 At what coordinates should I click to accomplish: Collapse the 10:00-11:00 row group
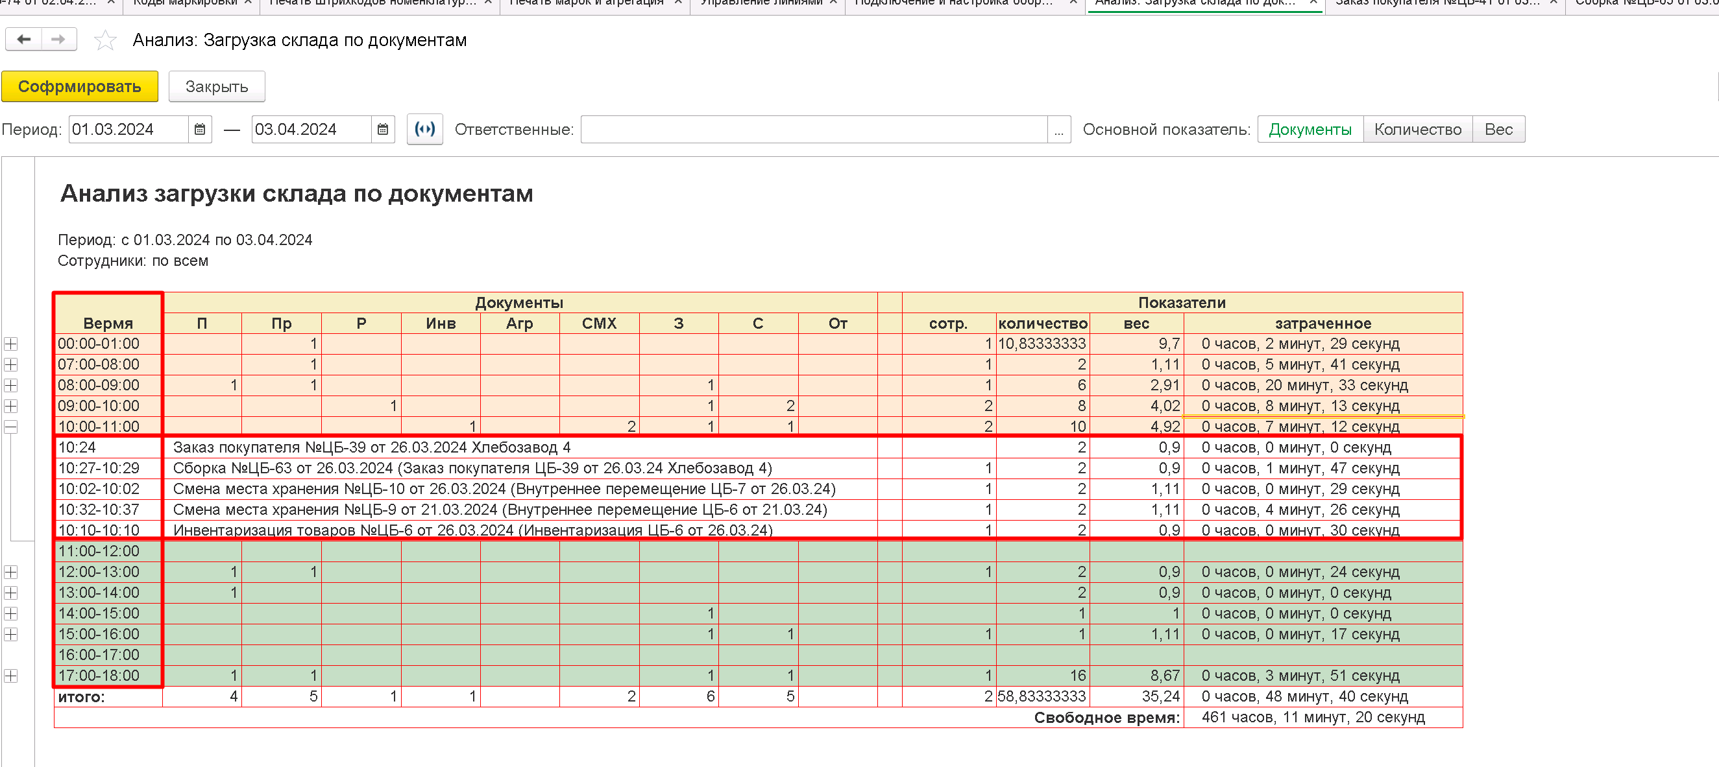click(x=10, y=427)
